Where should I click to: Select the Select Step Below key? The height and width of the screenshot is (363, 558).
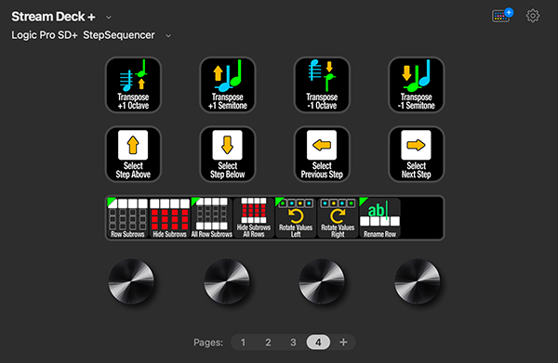point(228,154)
